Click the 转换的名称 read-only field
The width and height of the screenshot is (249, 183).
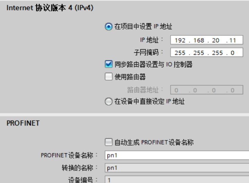point(177,168)
